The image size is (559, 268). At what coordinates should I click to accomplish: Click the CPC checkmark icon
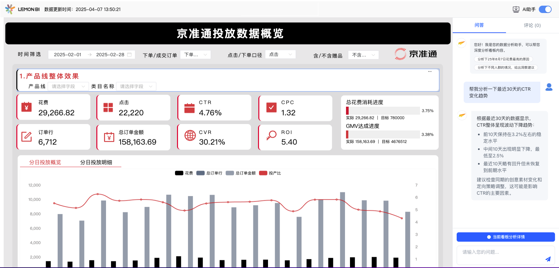point(271,107)
